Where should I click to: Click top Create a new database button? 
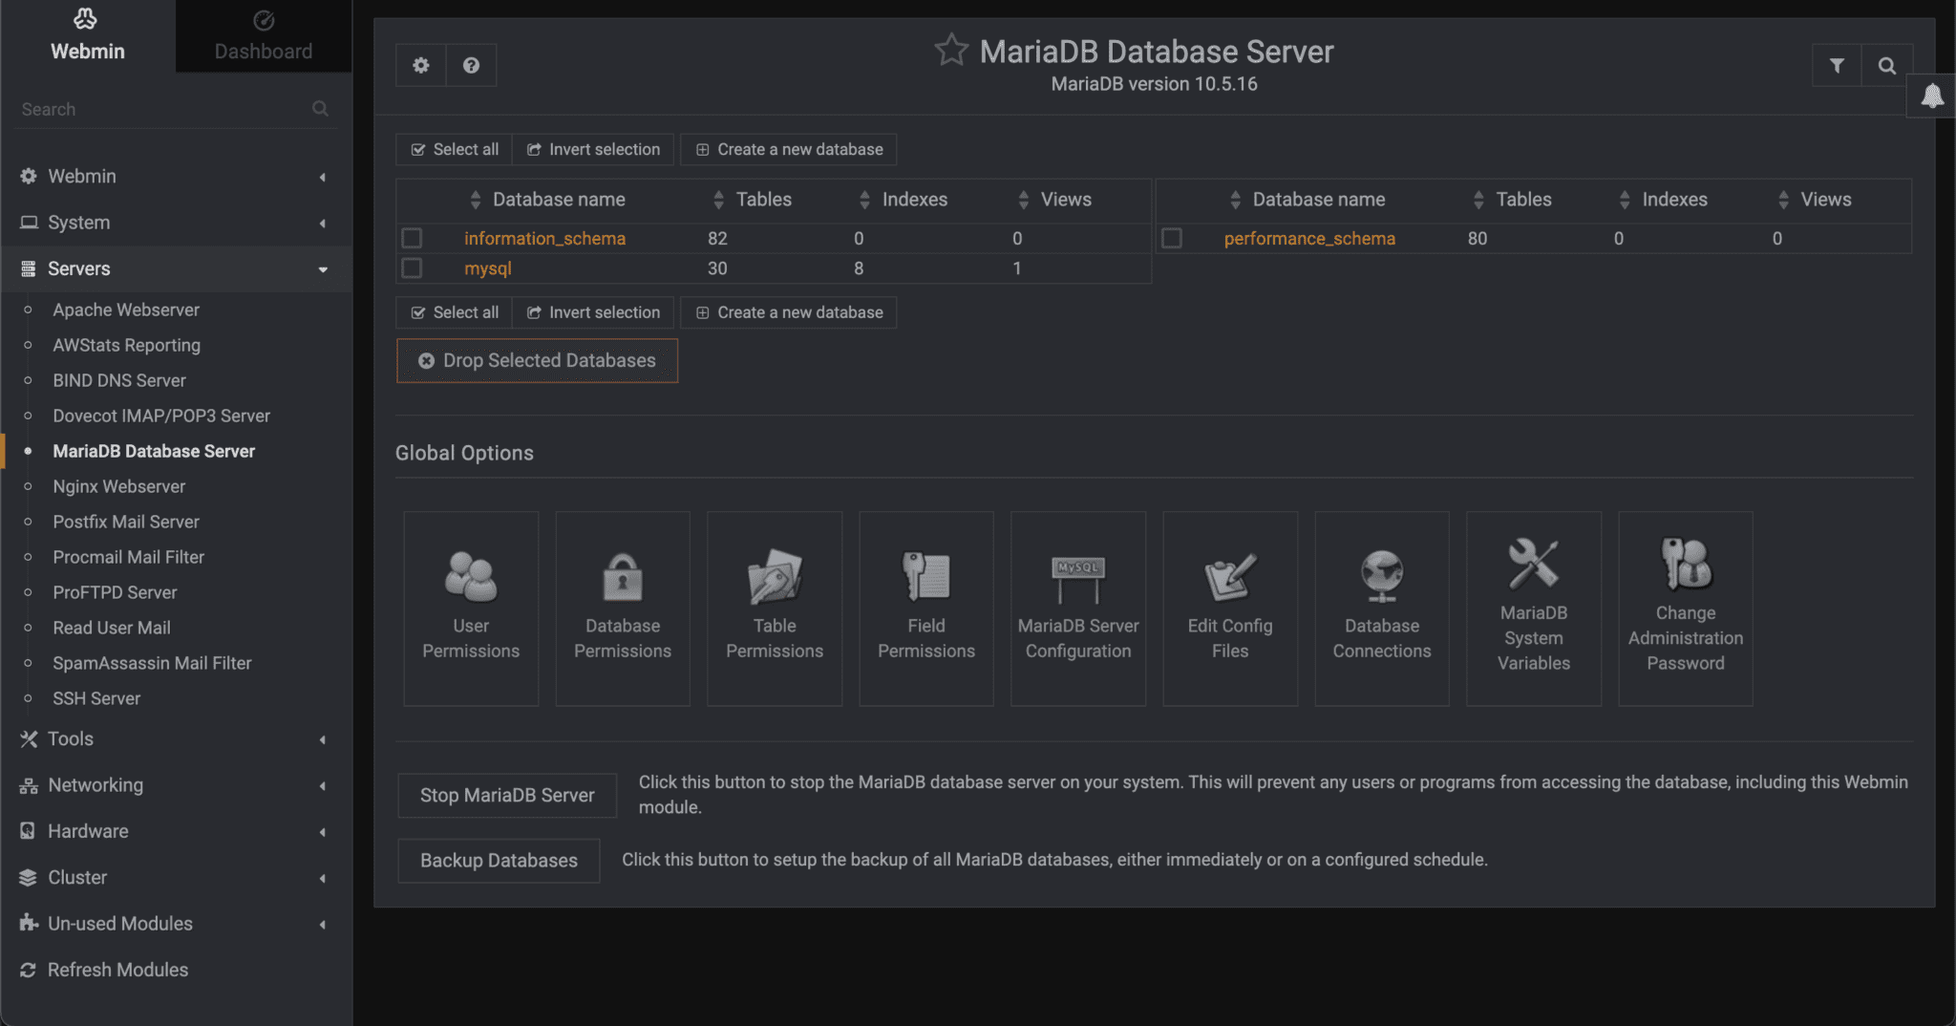click(x=789, y=149)
